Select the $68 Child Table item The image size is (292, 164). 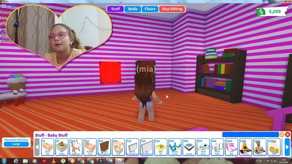[x=218, y=147]
